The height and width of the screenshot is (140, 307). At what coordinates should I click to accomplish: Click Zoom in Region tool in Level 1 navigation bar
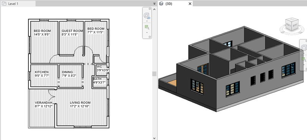[147, 27]
